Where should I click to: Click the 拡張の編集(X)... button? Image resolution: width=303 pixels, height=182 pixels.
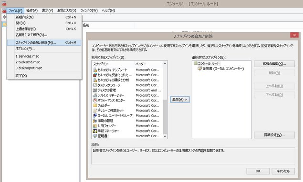click(274, 64)
